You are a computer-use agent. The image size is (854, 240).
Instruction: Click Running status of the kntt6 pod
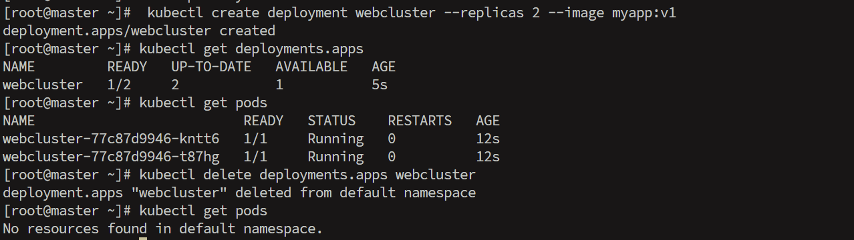pyautogui.click(x=335, y=139)
